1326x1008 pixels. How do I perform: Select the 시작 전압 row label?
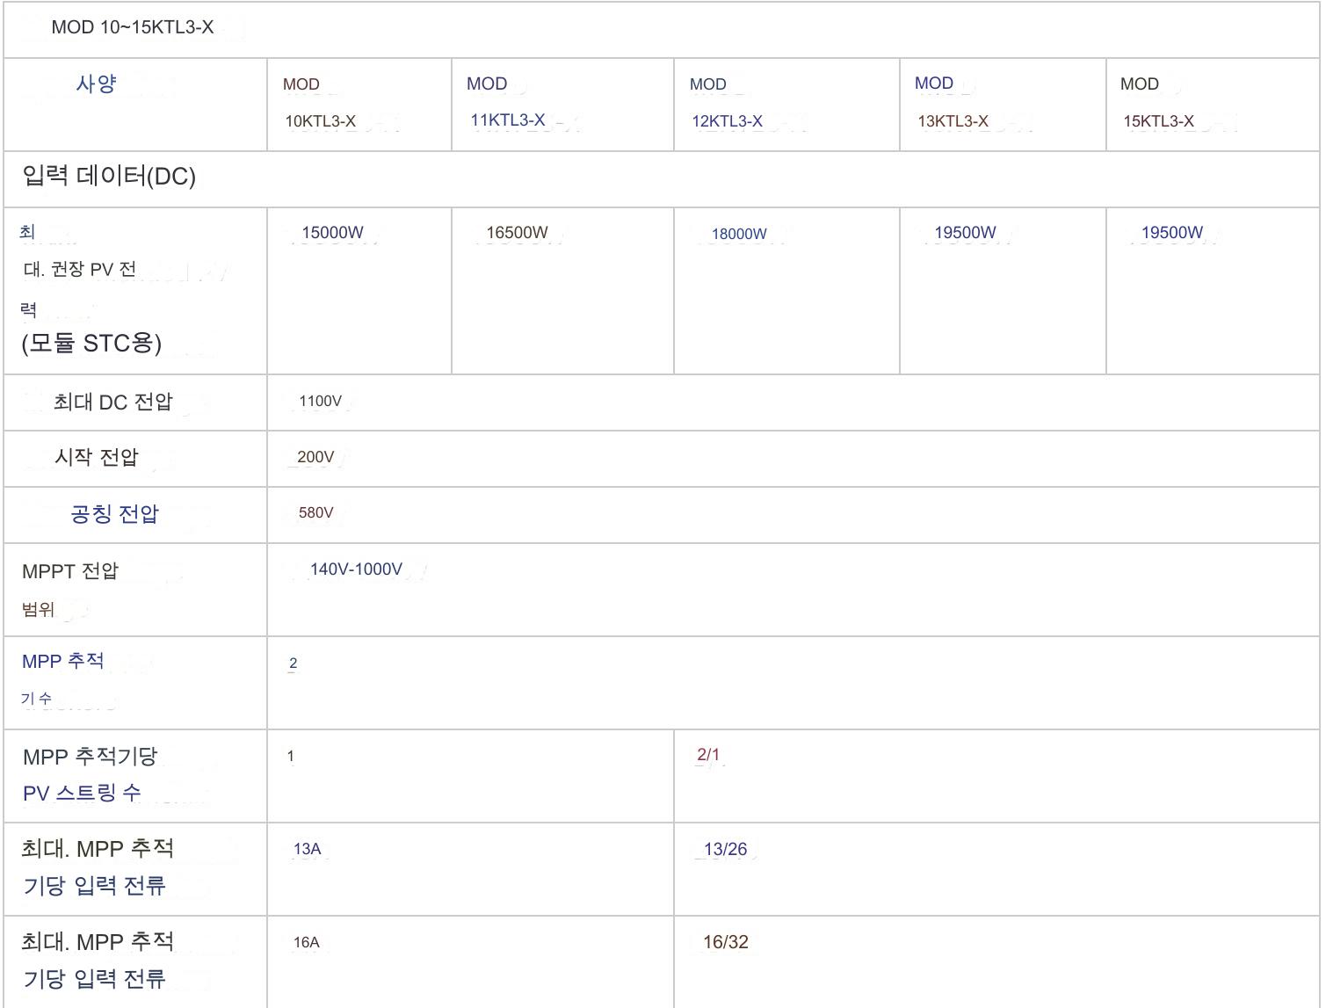pyautogui.click(x=97, y=457)
